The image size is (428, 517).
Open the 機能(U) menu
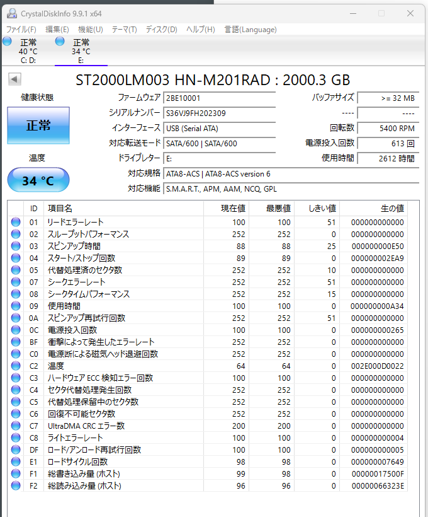tap(91, 30)
